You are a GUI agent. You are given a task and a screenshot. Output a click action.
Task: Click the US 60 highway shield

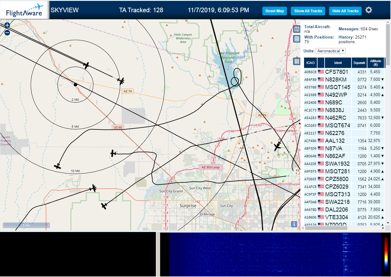[118, 127]
